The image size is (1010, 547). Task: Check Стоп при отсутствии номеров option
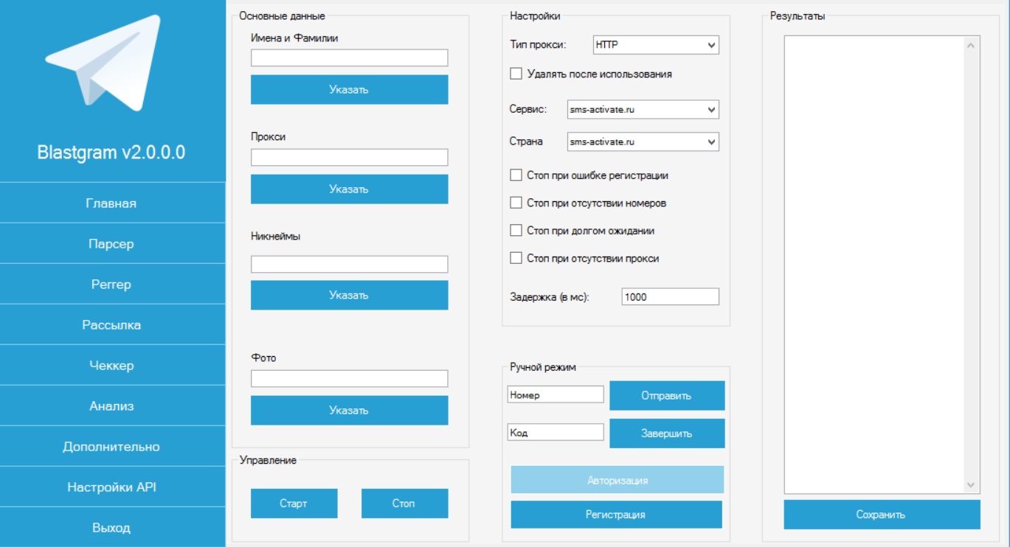(516, 203)
